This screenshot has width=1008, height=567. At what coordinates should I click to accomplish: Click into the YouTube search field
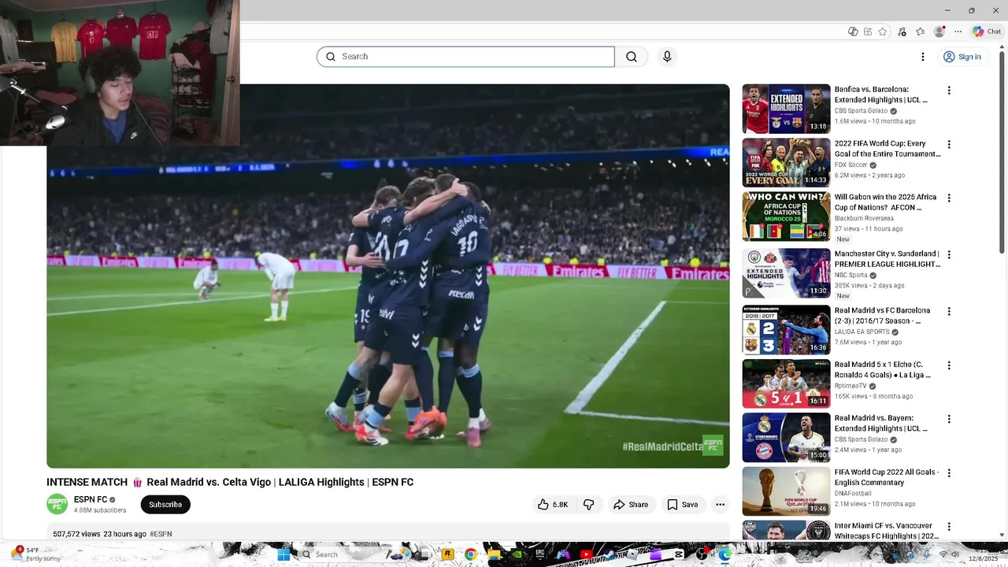point(465,57)
